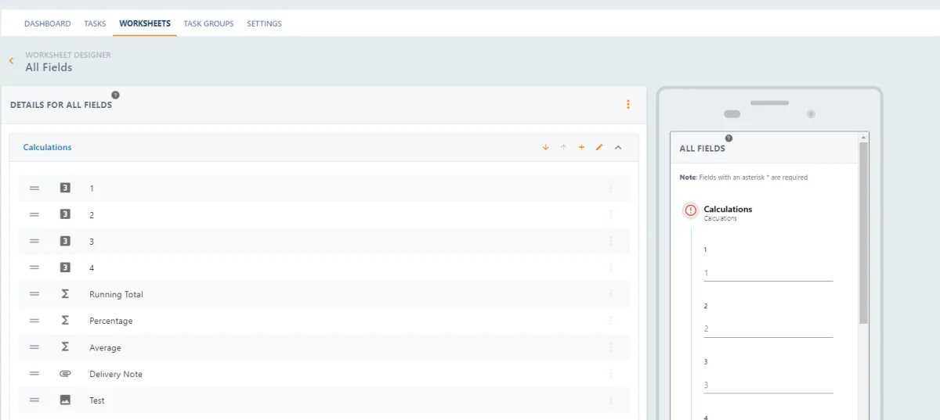The image size is (940, 420).
Task: Click the number field icon for row 2
Action: (65, 215)
